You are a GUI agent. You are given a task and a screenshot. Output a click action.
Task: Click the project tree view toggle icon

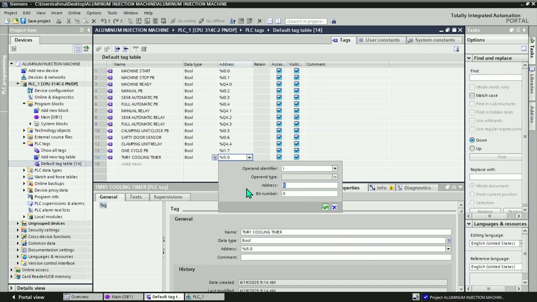tap(78, 49)
